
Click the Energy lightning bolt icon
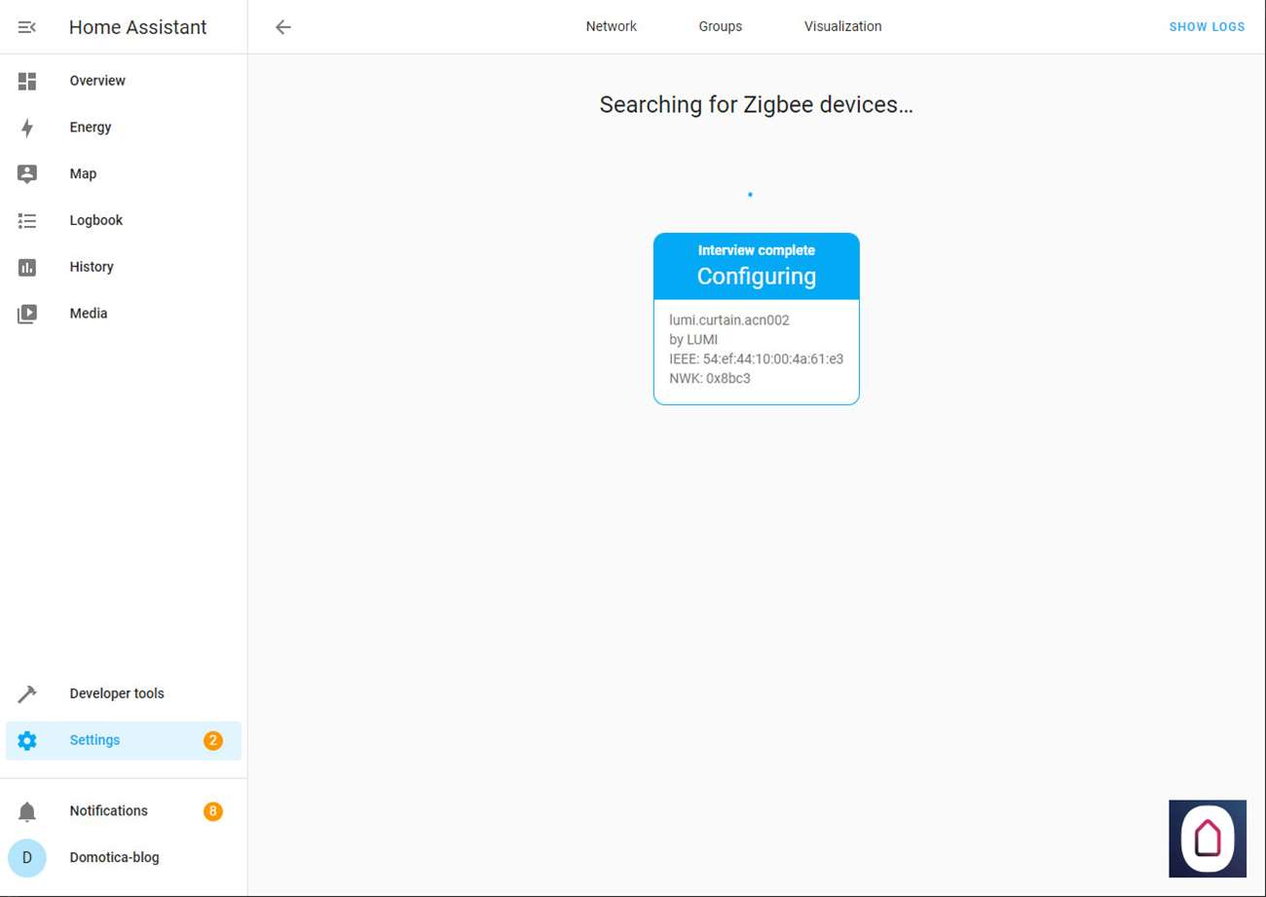pos(27,128)
